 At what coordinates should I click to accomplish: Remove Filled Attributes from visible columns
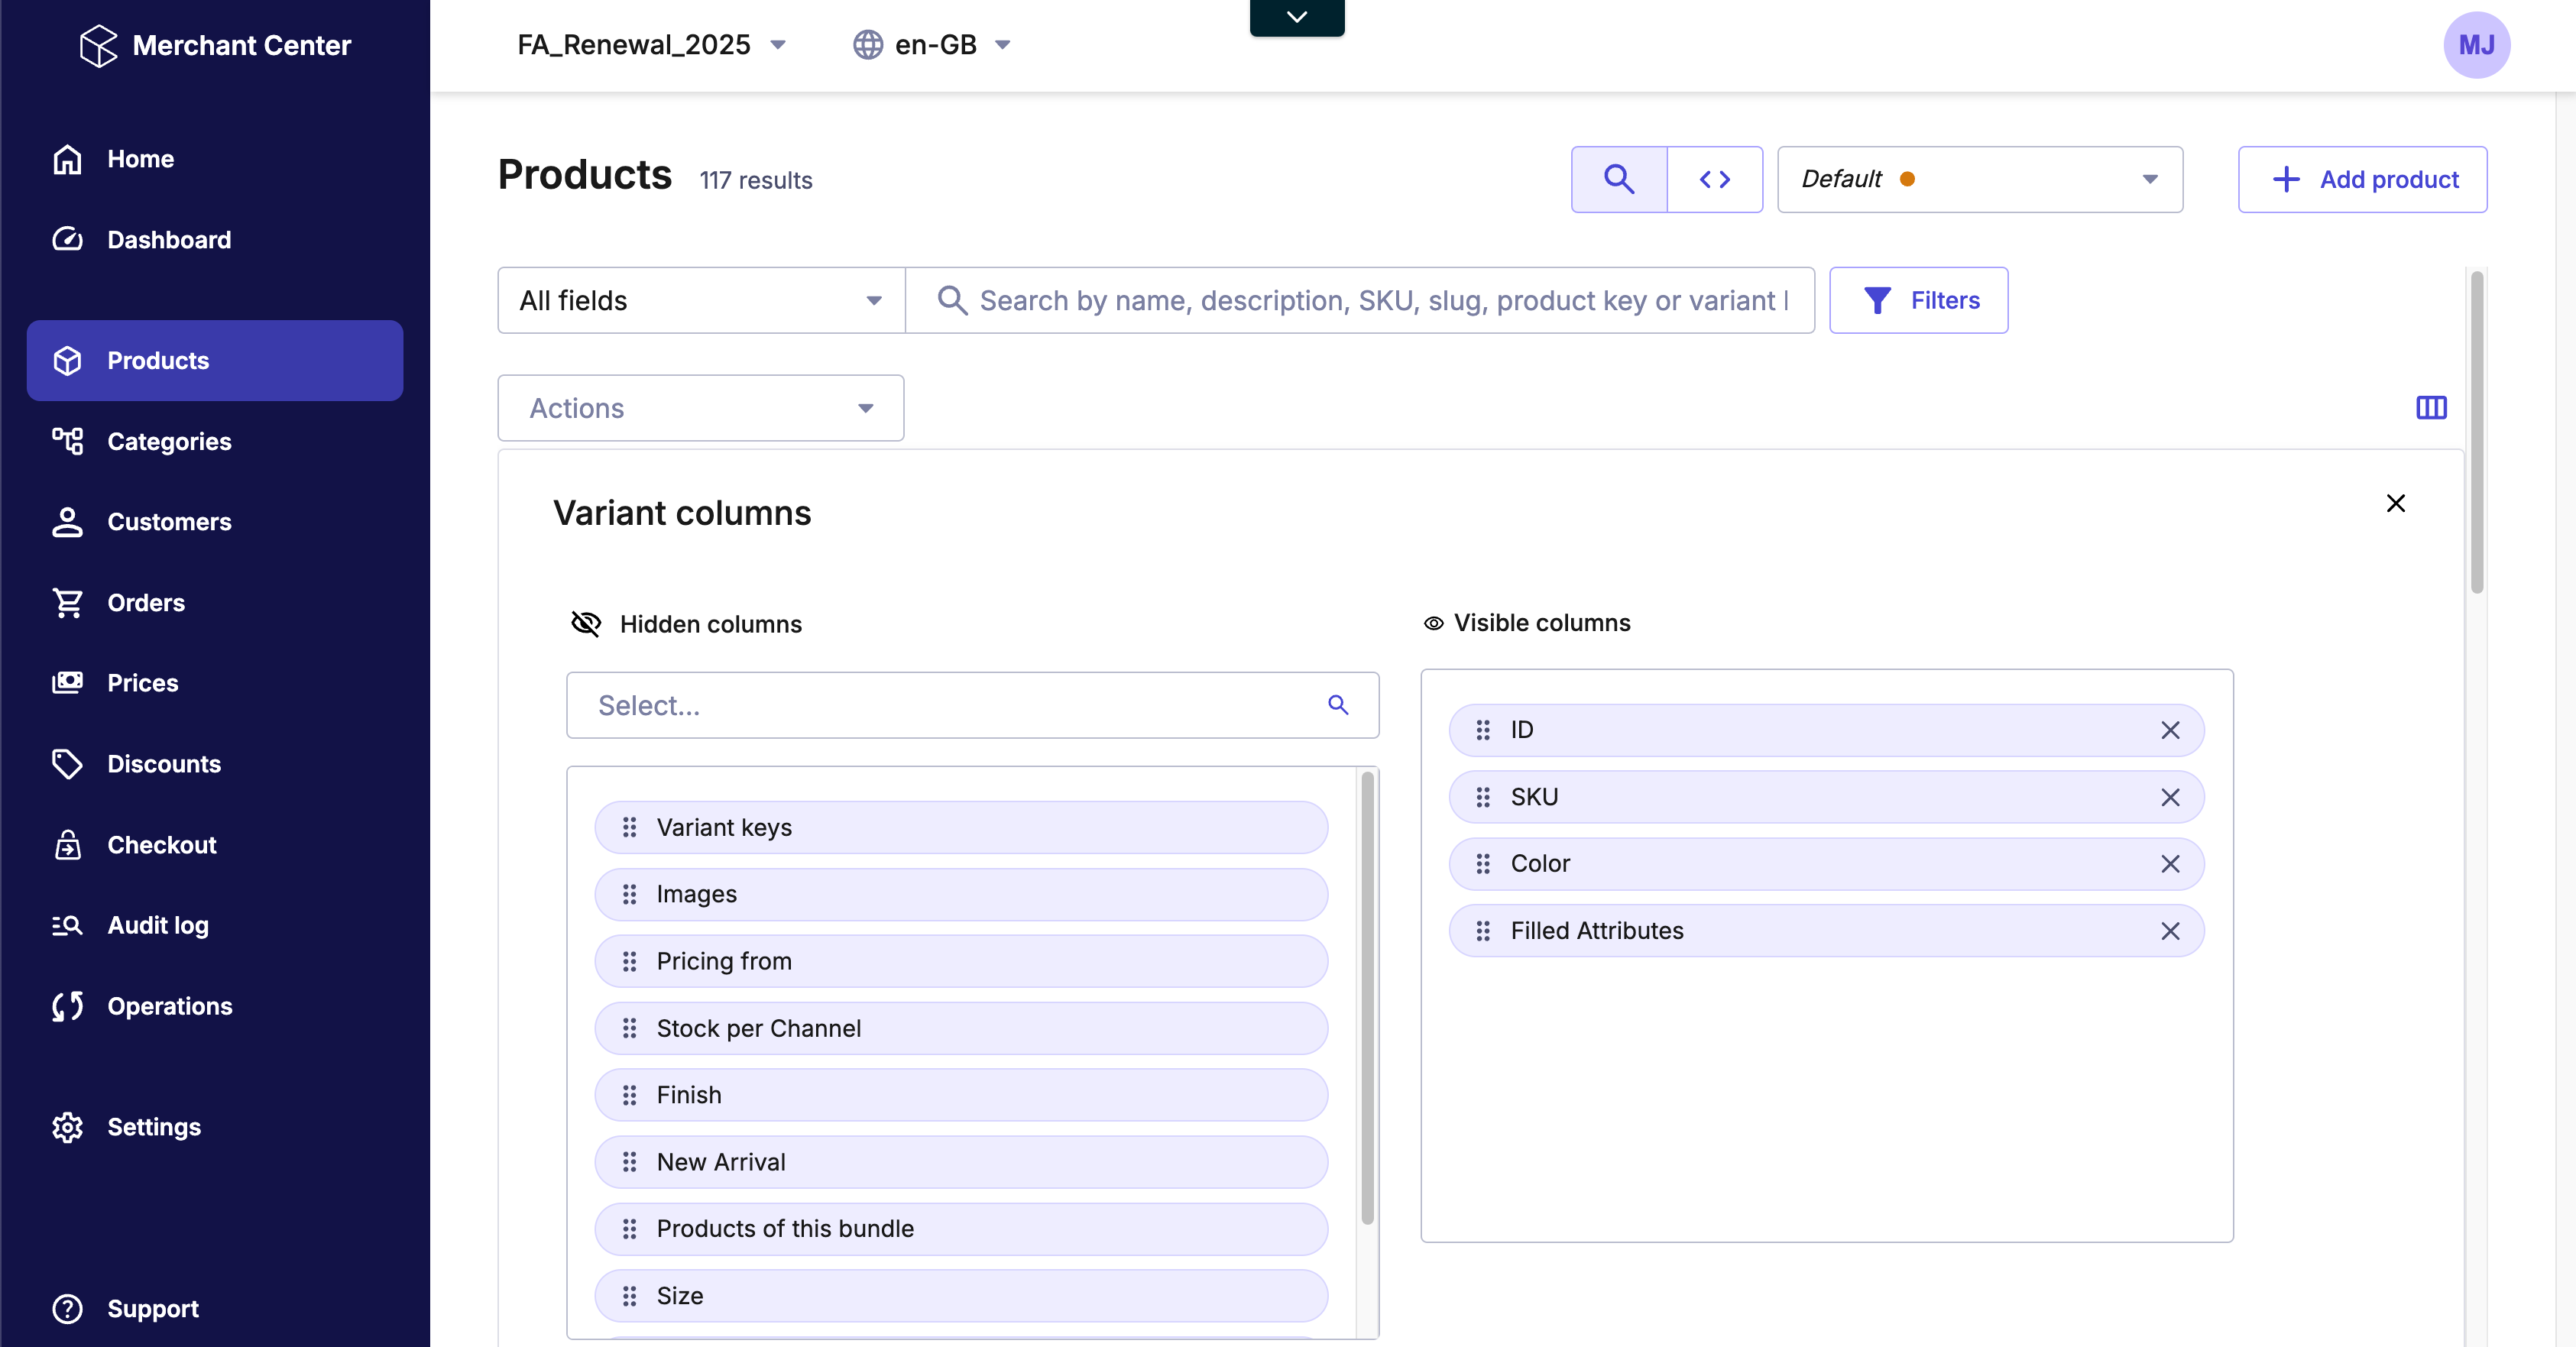[2169, 931]
